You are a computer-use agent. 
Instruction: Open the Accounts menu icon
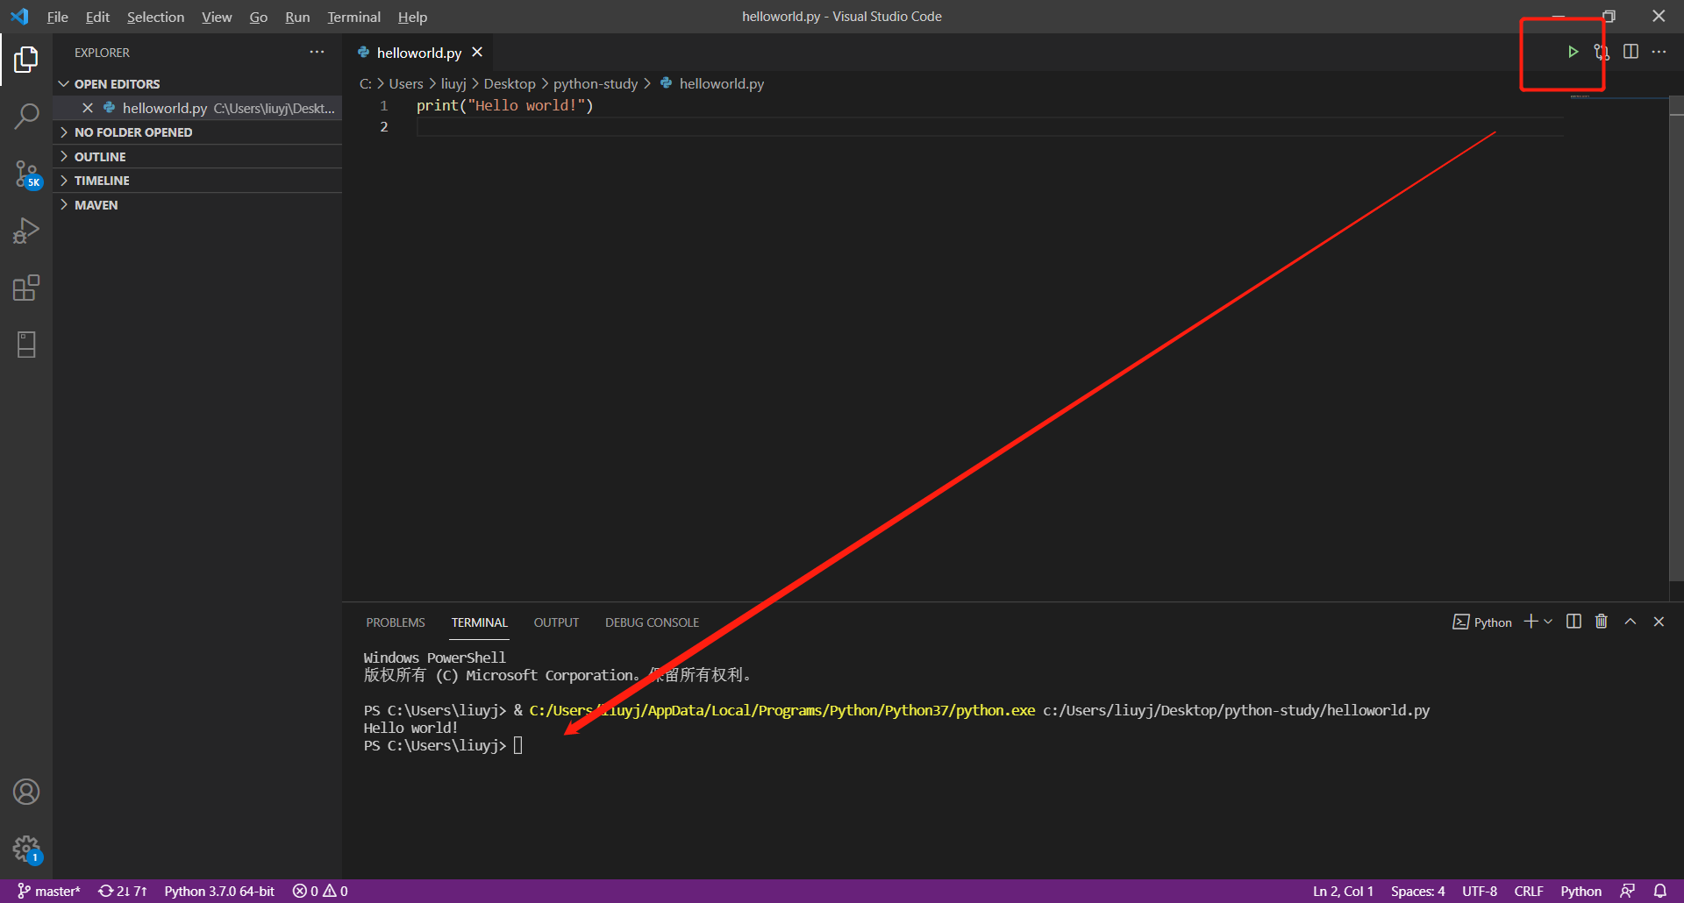(26, 792)
